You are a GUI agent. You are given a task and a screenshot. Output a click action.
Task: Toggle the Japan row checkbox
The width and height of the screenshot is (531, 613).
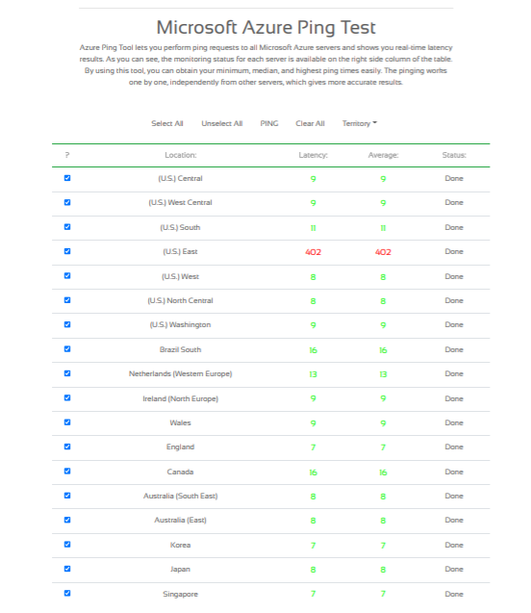click(x=67, y=569)
